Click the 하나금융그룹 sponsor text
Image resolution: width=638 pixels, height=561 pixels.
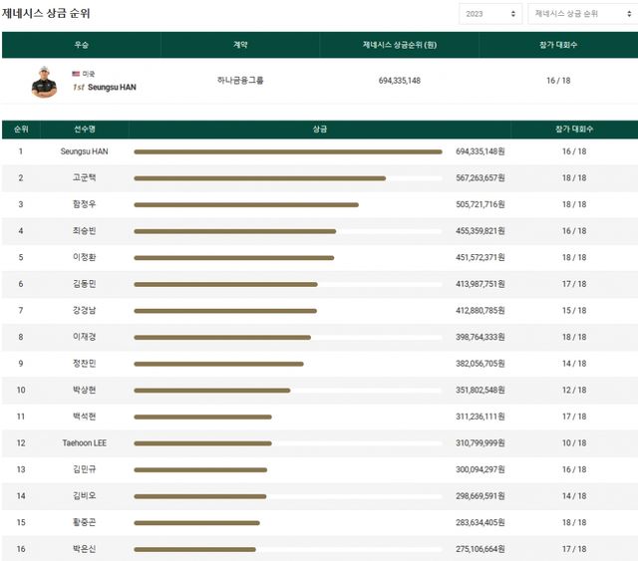click(x=240, y=81)
